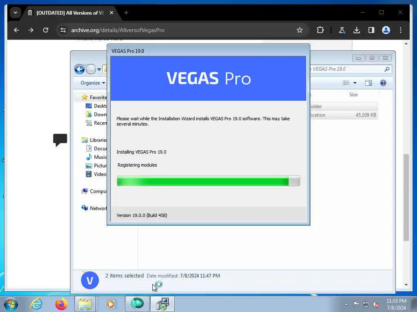Open muted volume tray icon
Image resolution: width=417 pixels, height=312 pixels.
376,304
